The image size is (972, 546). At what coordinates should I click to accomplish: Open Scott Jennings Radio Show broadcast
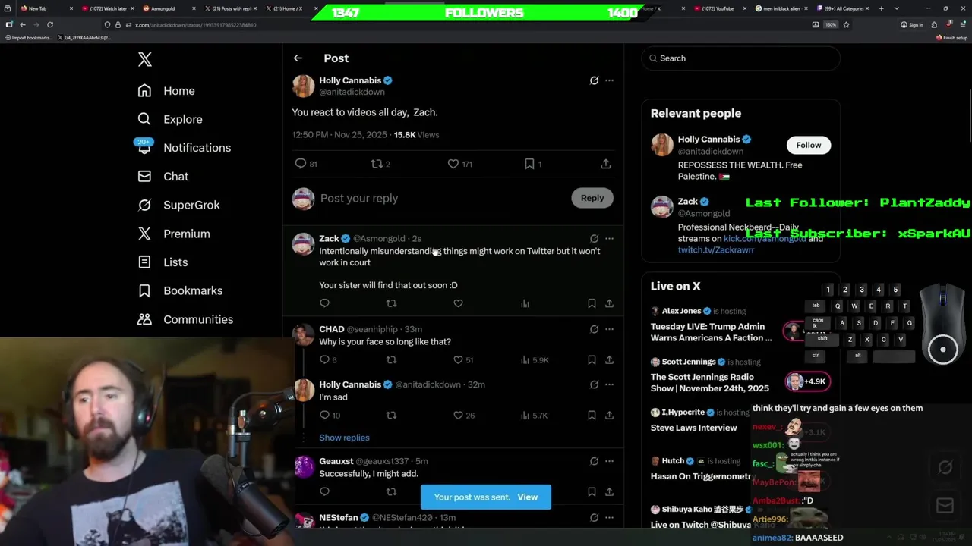point(710,382)
